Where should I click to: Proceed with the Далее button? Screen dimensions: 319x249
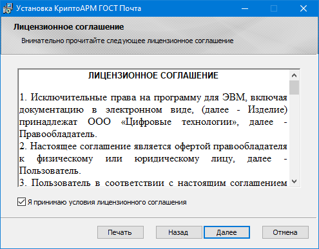point(227,232)
